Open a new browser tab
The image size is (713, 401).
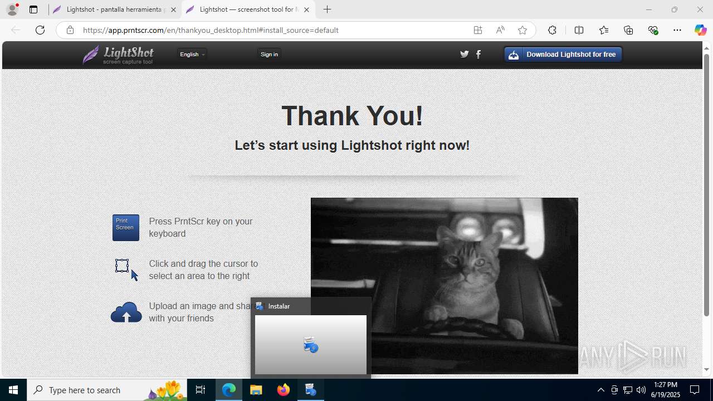328,9
